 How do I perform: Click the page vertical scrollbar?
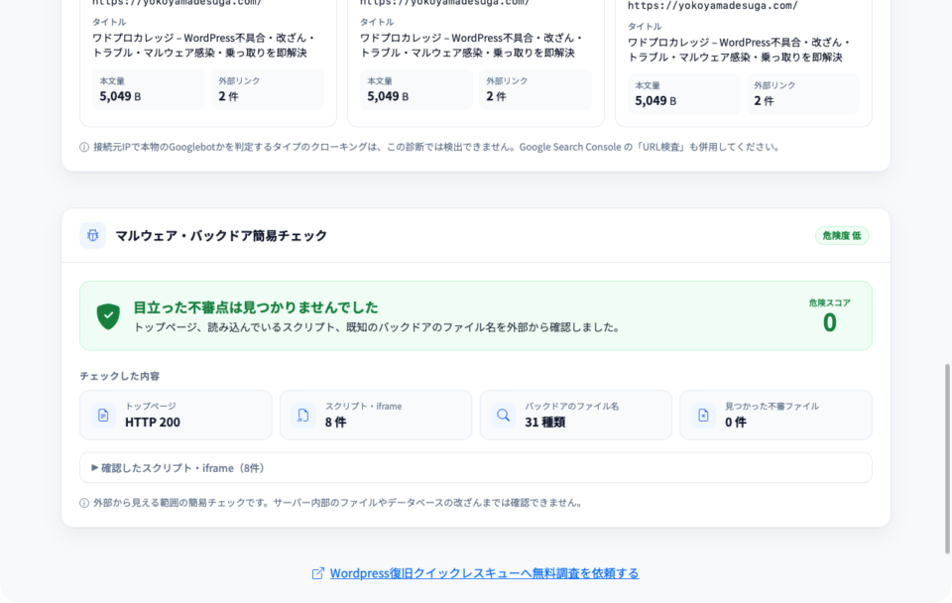[947, 458]
